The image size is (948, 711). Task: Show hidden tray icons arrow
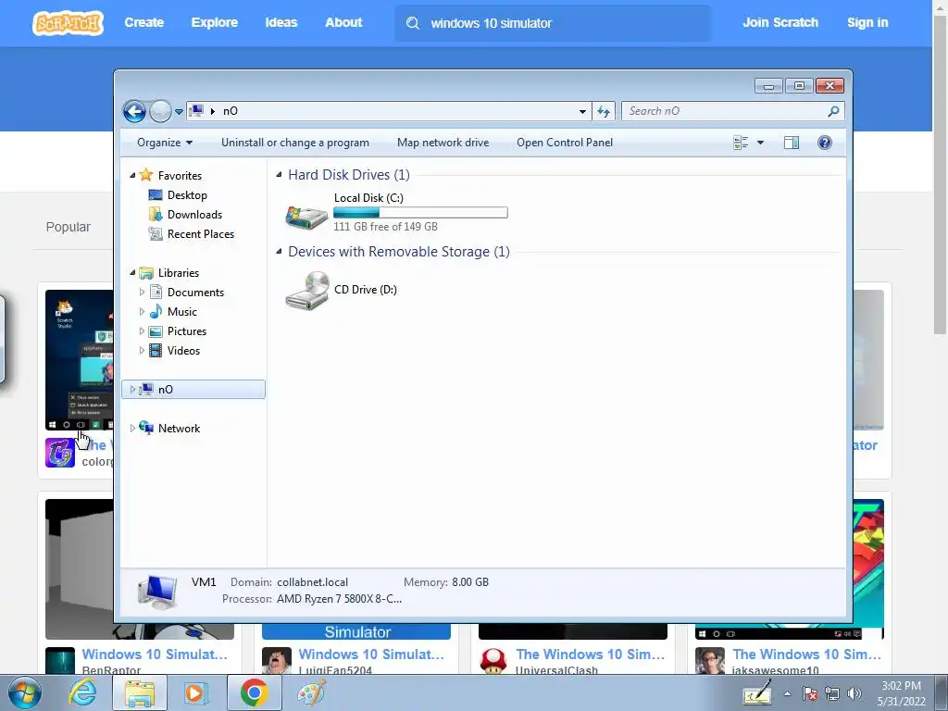(787, 694)
